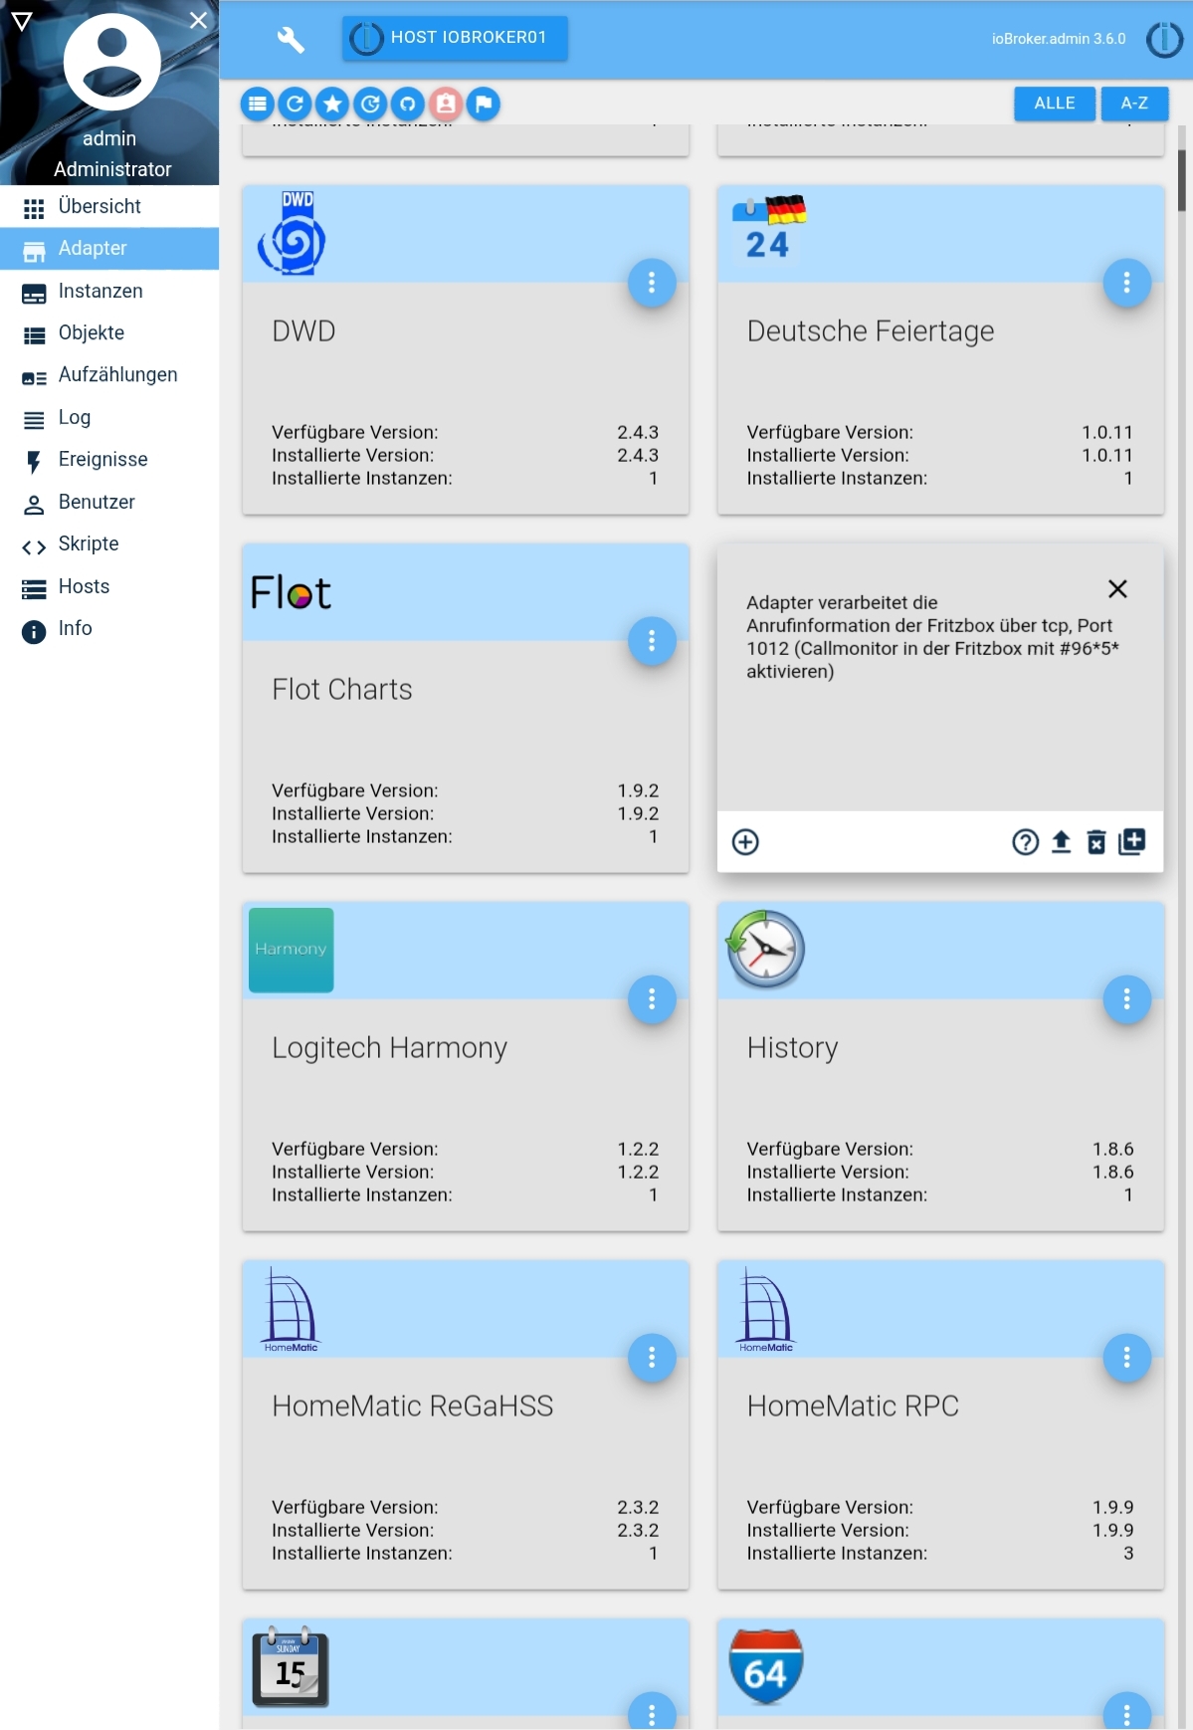
Task: Open Aufzählungen in the sidebar
Action: (109, 375)
